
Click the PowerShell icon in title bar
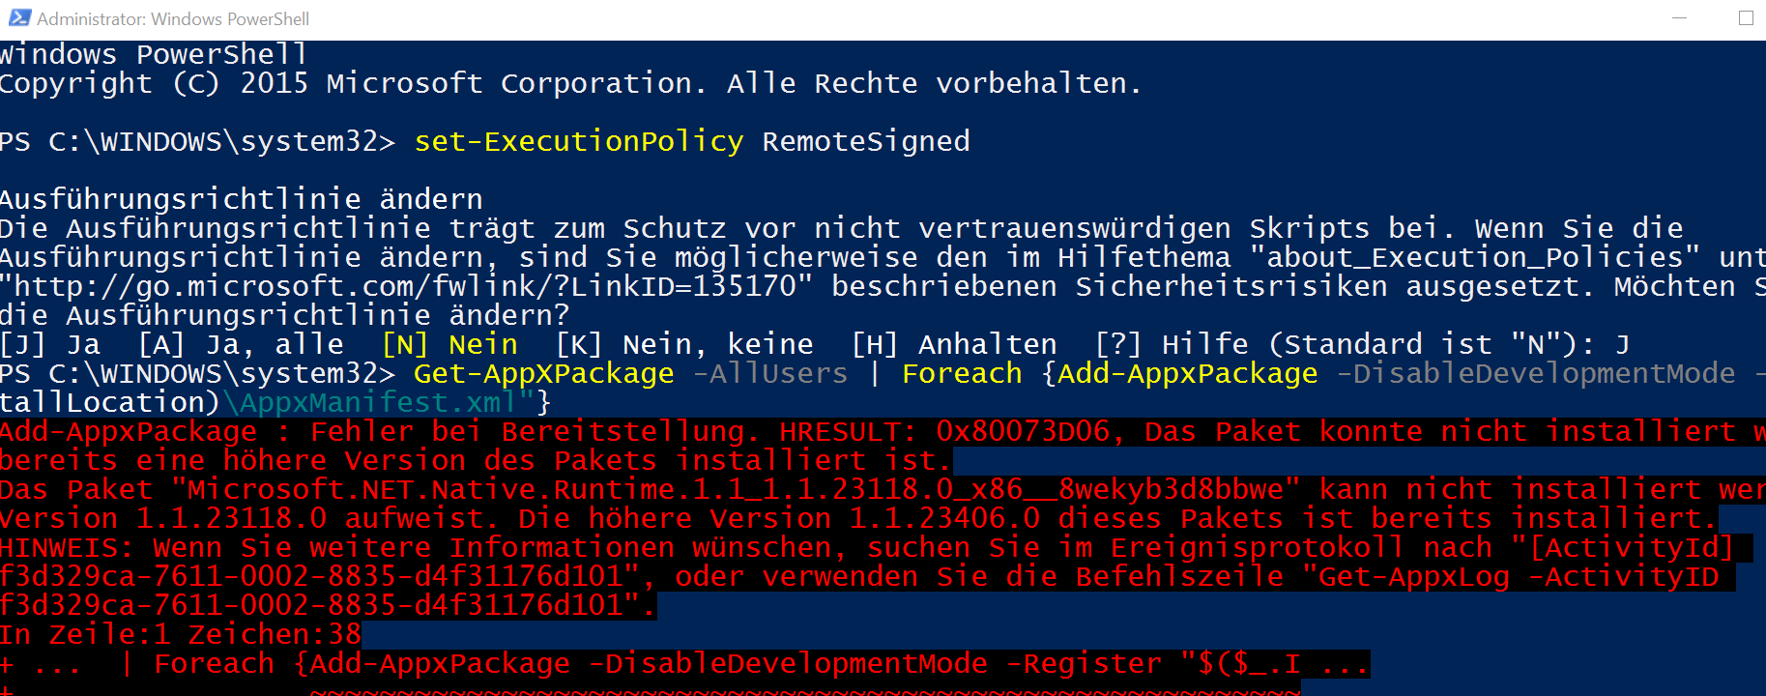[19, 18]
